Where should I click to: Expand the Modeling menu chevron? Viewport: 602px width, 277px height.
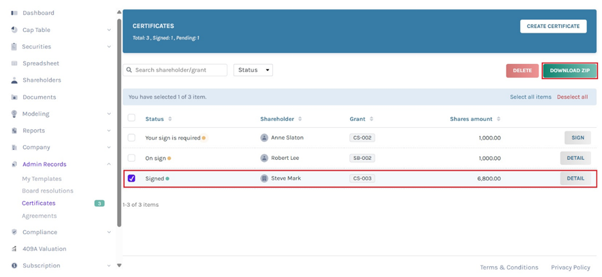coord(109,114)
